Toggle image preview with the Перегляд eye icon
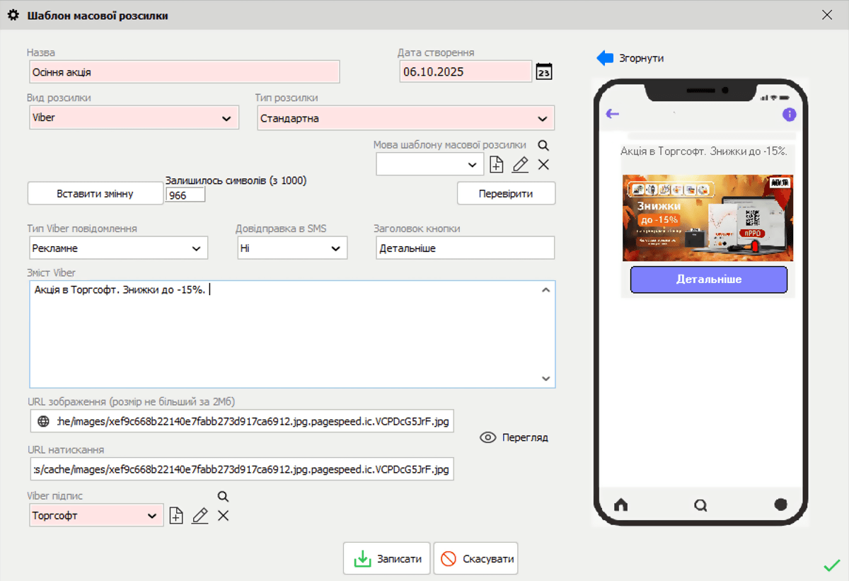849x581 pixels. tap(487, 437)
